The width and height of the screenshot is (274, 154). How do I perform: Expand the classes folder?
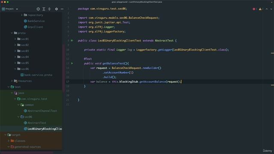click(9, 141)
